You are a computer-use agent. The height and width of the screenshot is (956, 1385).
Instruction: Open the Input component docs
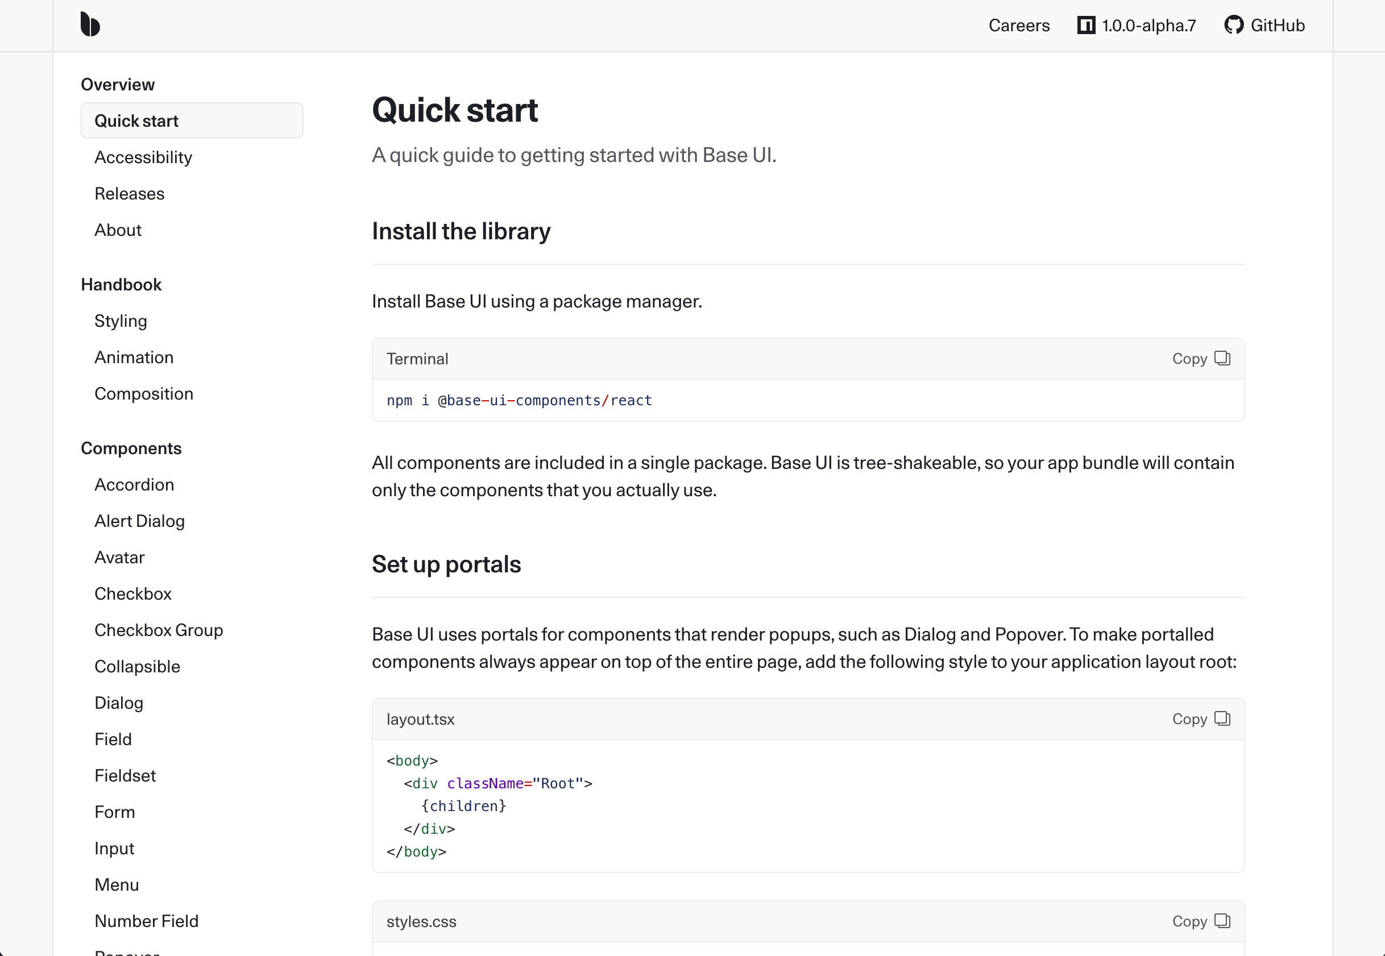(114, 848)
